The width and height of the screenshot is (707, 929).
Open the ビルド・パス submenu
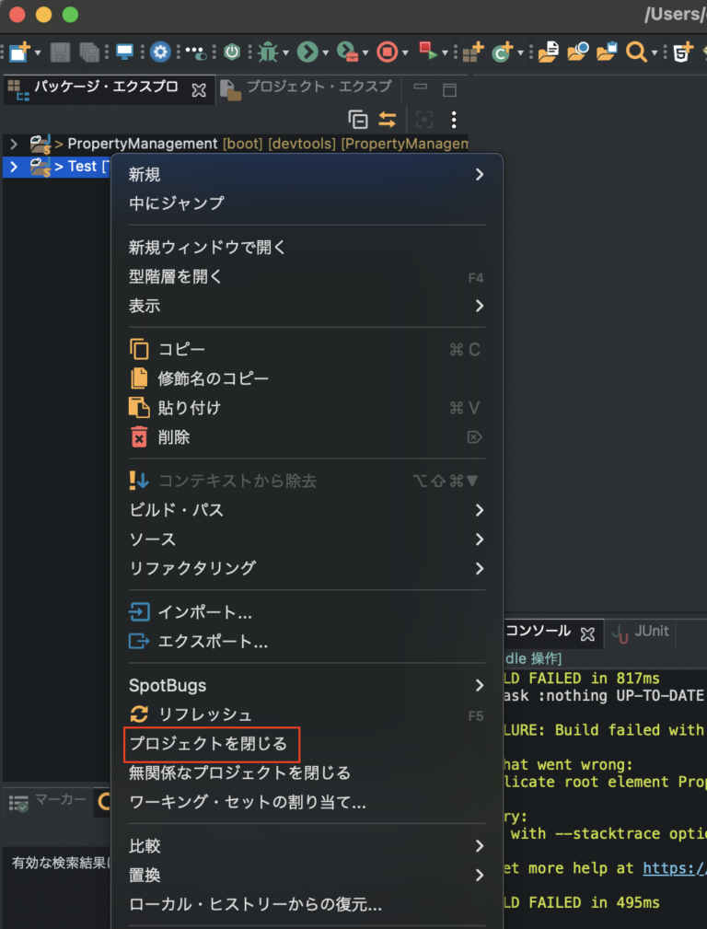(x=307, y=509)
